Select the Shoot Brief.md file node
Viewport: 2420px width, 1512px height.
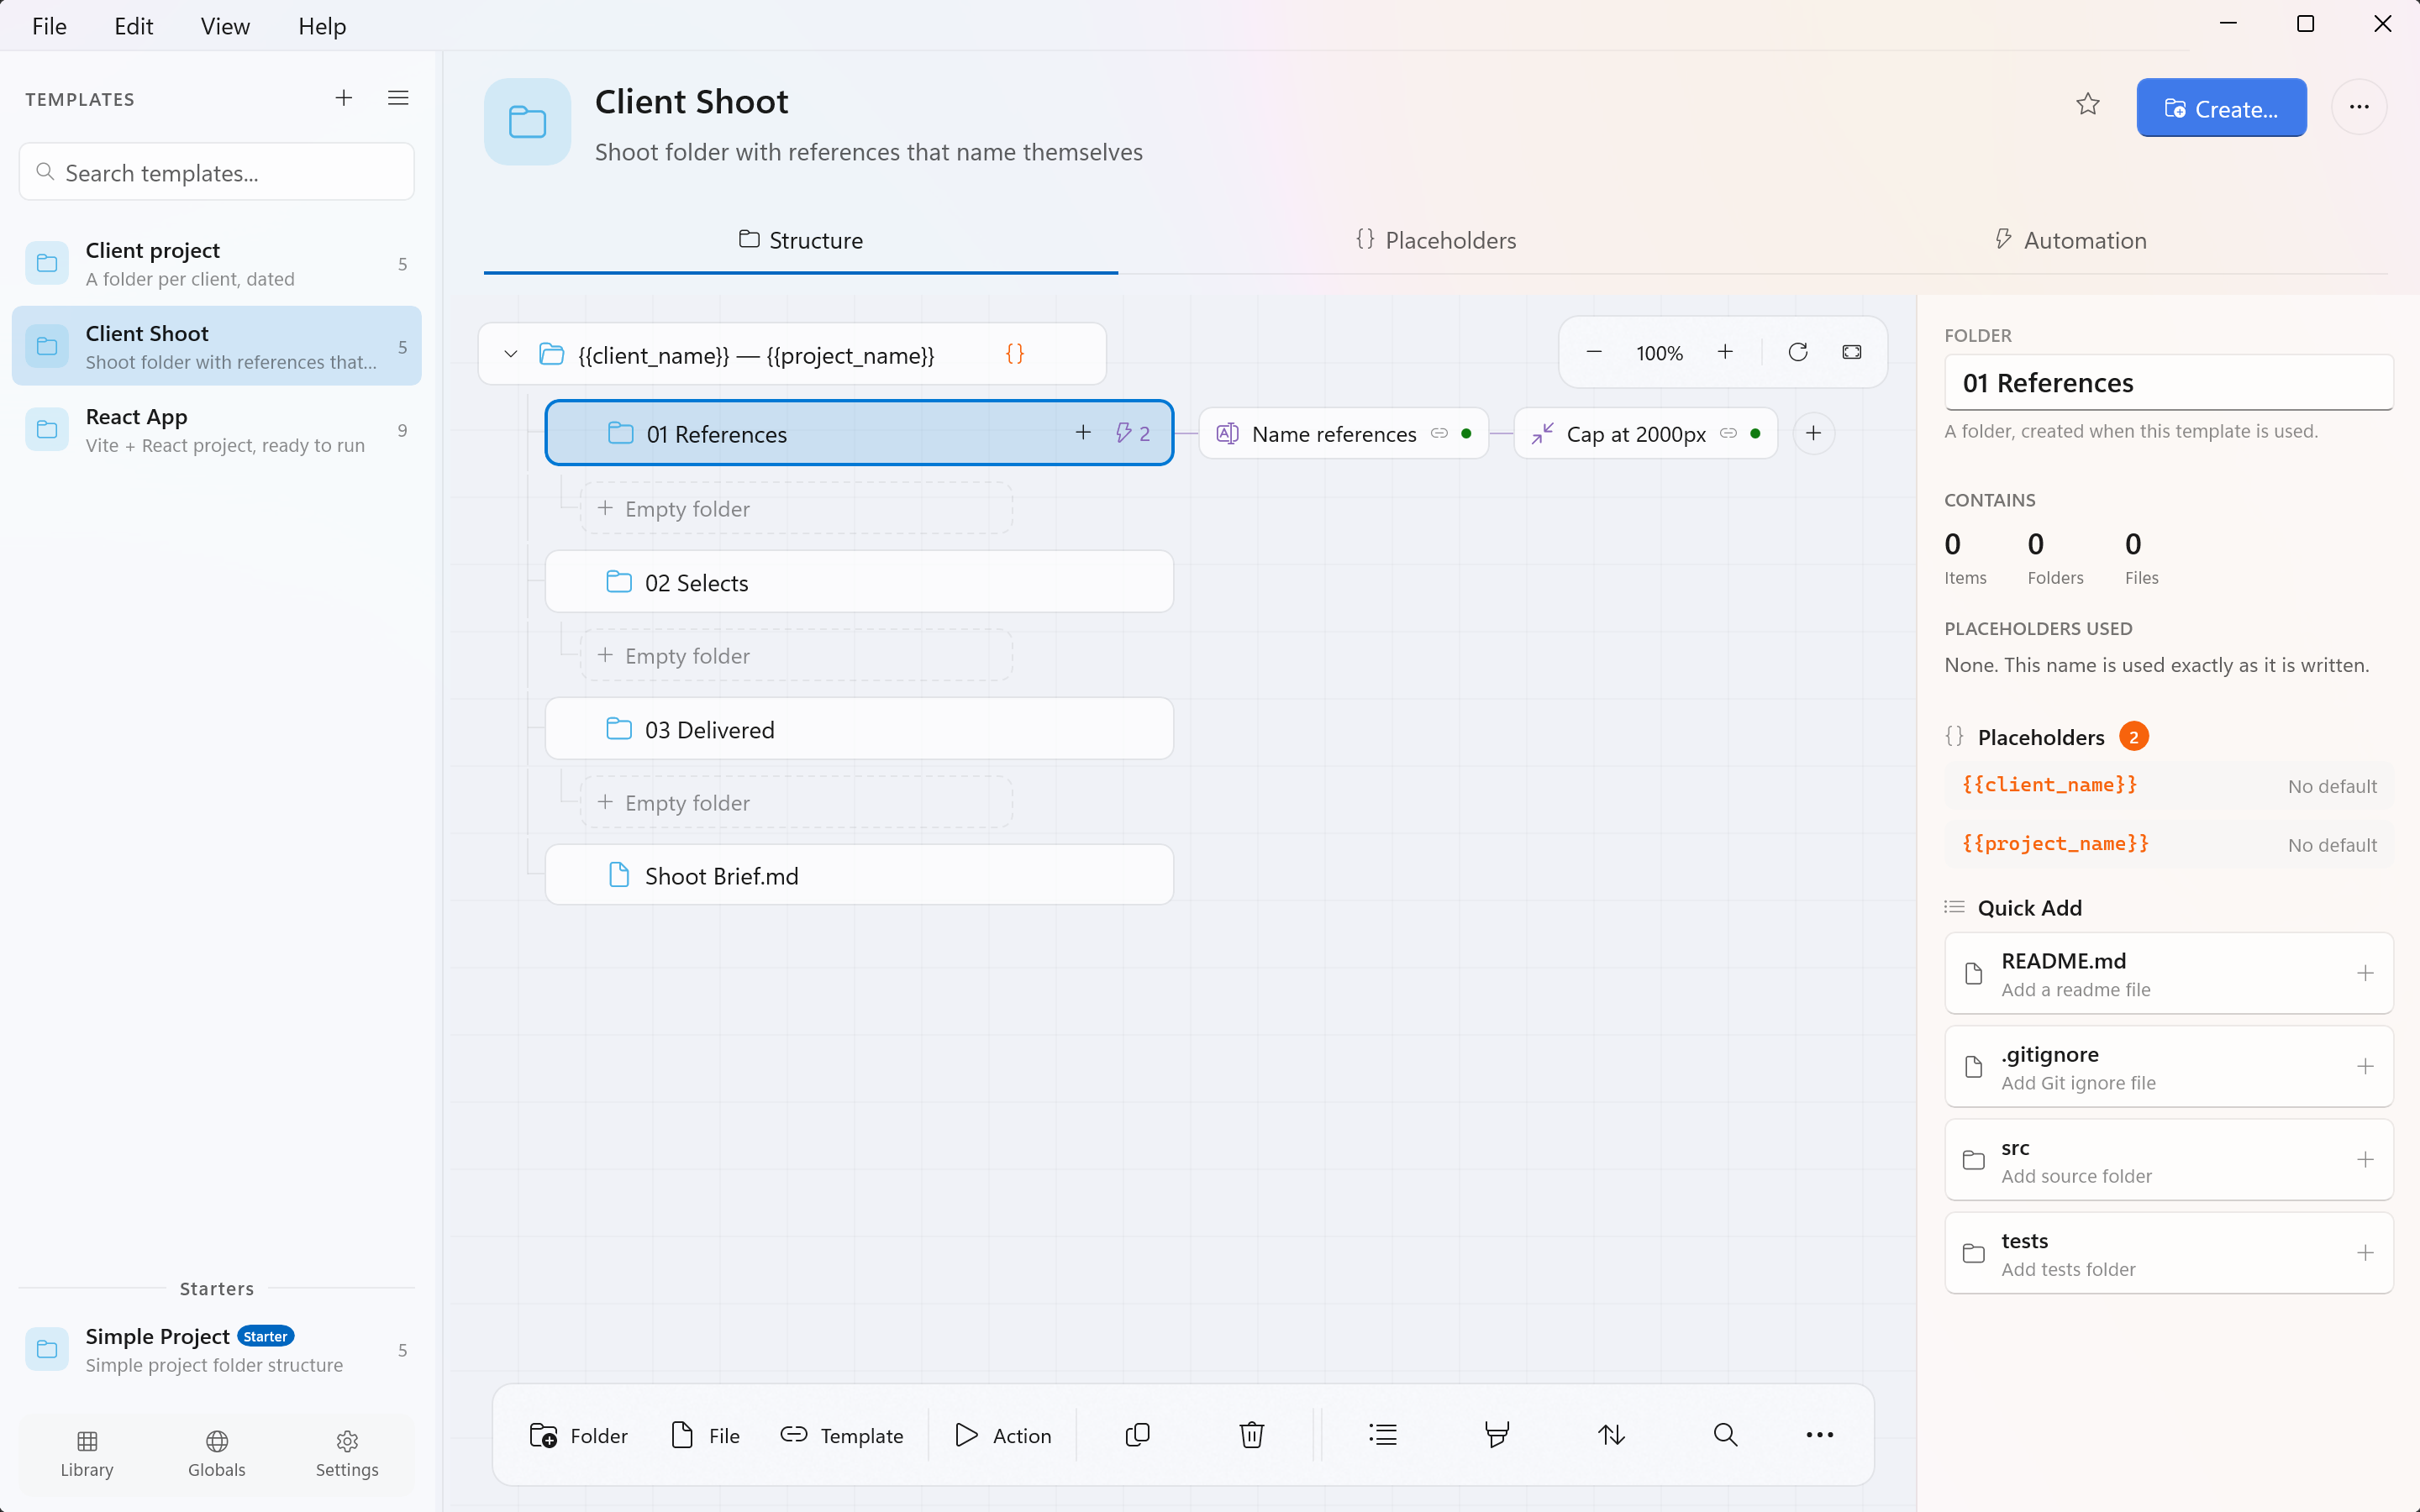click(859, 876)
